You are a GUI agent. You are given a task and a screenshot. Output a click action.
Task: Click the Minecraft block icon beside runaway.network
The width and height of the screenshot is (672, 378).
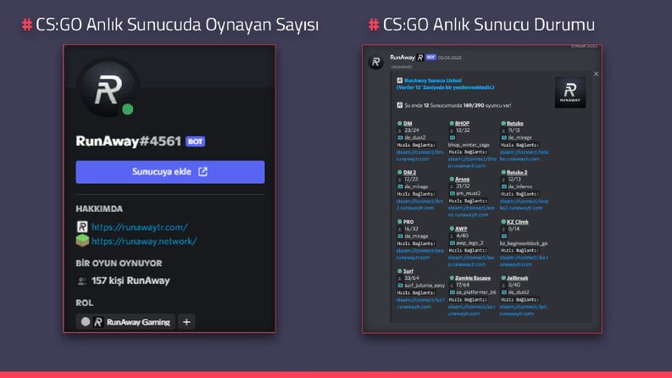pyautogui.click(x=82, y=241)
